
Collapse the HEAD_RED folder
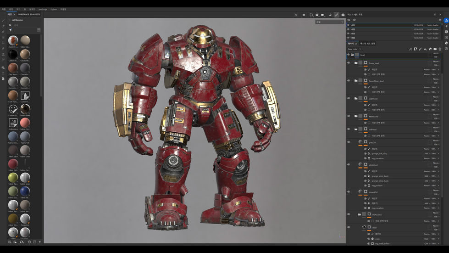coord(360,214)
